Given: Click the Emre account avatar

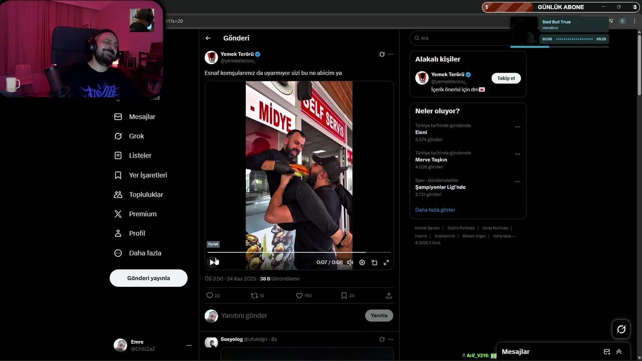Looking at the screenshot, I should pos(120,345).
